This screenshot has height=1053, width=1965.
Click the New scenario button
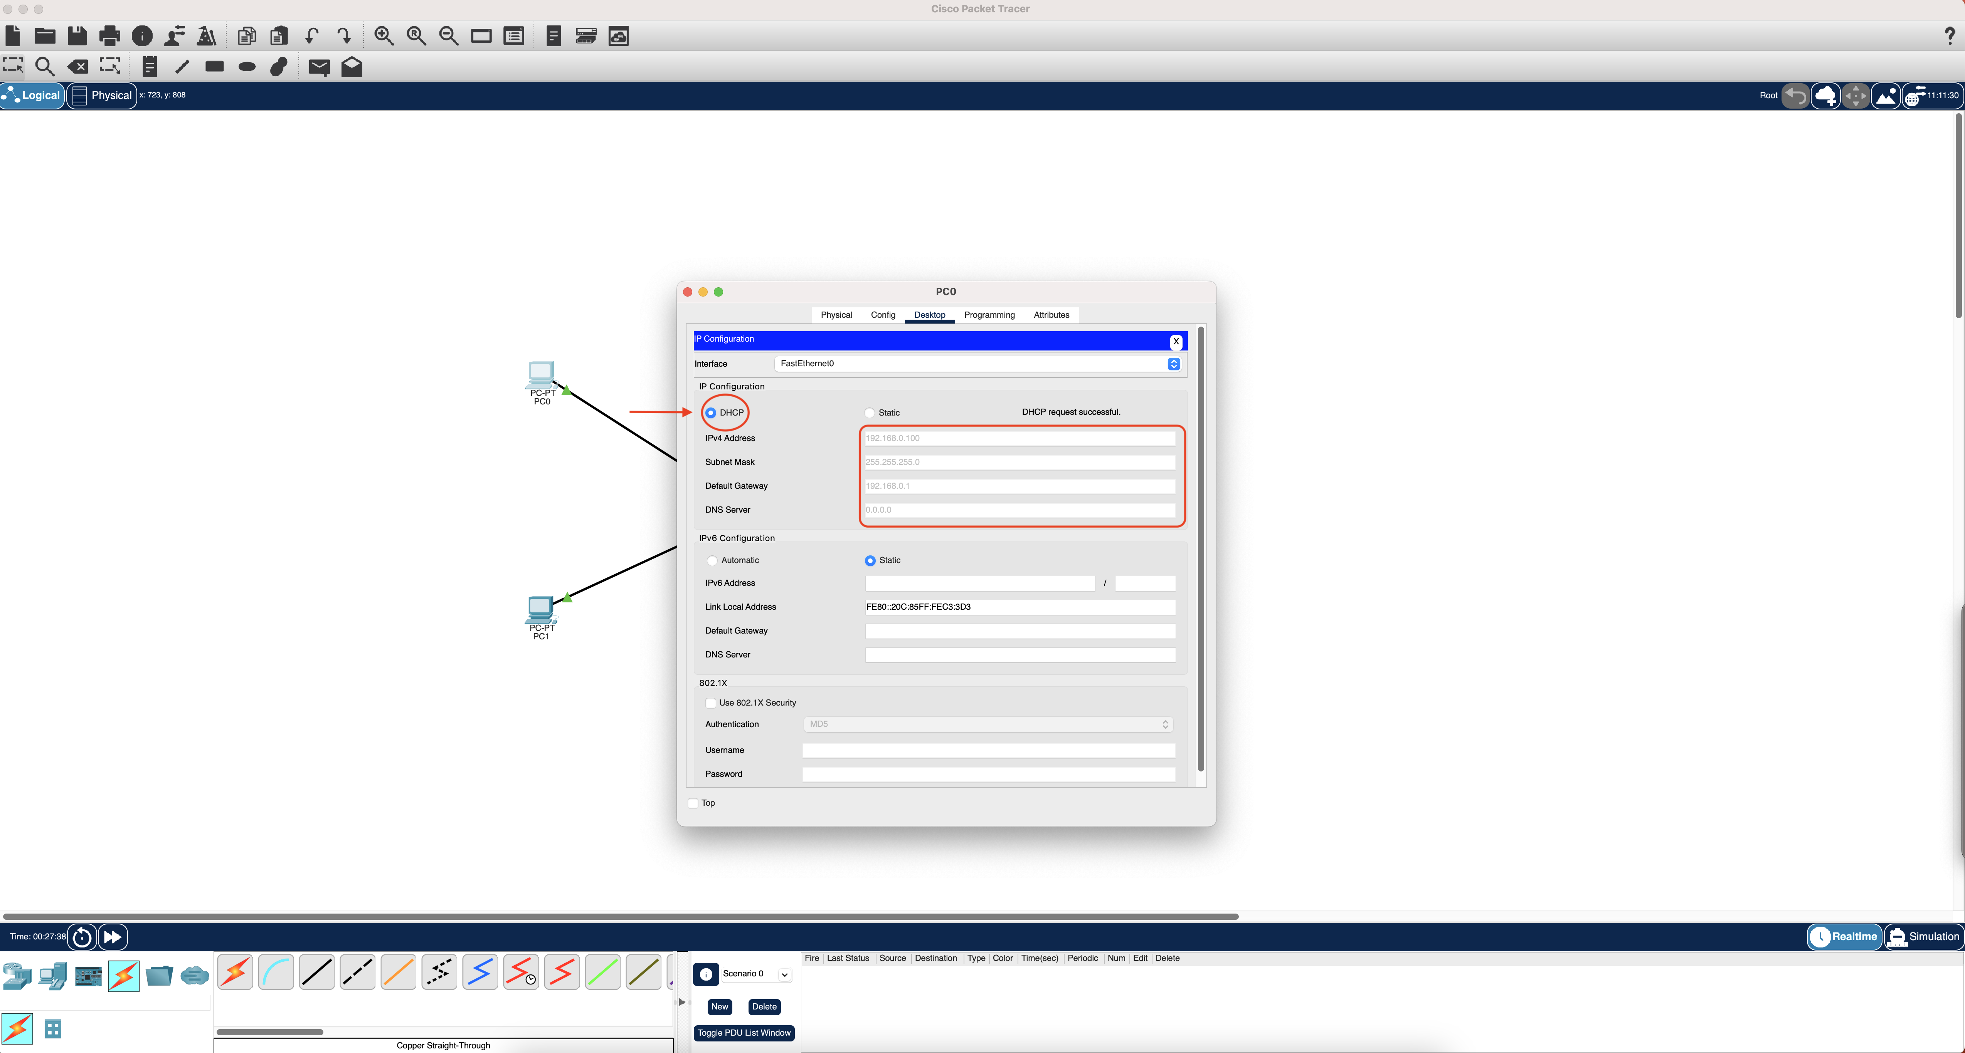point(719,1006)
